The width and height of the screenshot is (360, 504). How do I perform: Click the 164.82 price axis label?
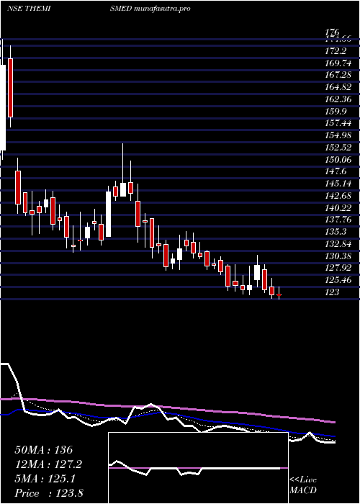point(338,87)
